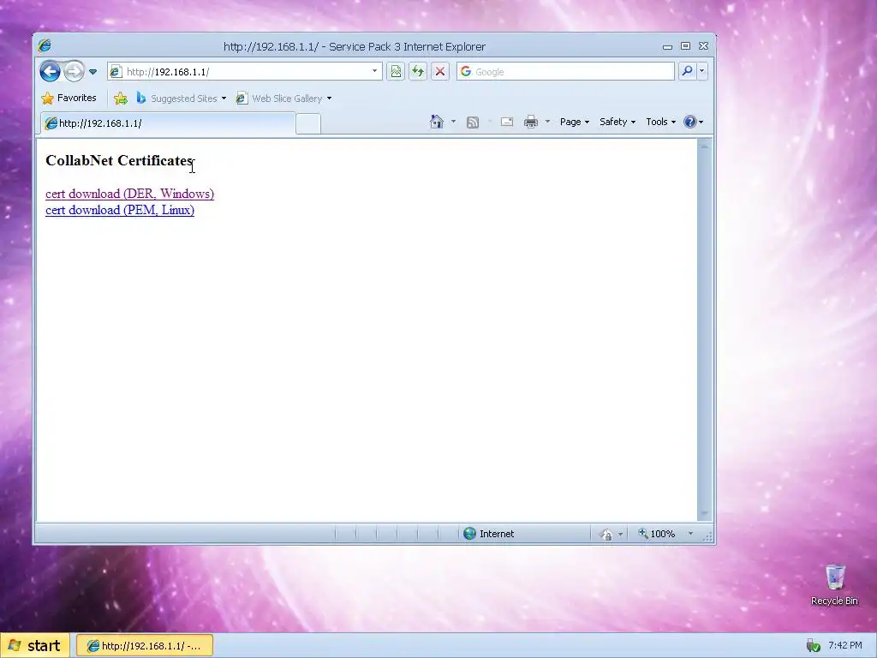Click the vertical scrollbar track

pyautogui.click(x=704, y=329)
